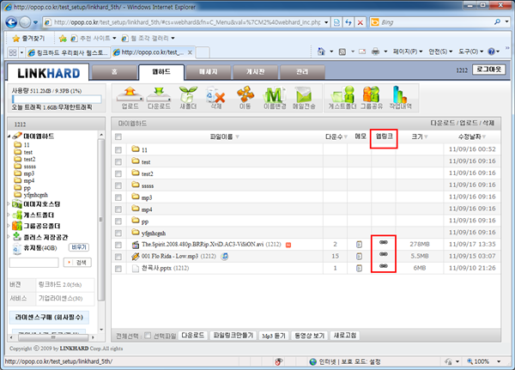Click the 이동 move icon
515x370 pixels.
tap(245, 98)
